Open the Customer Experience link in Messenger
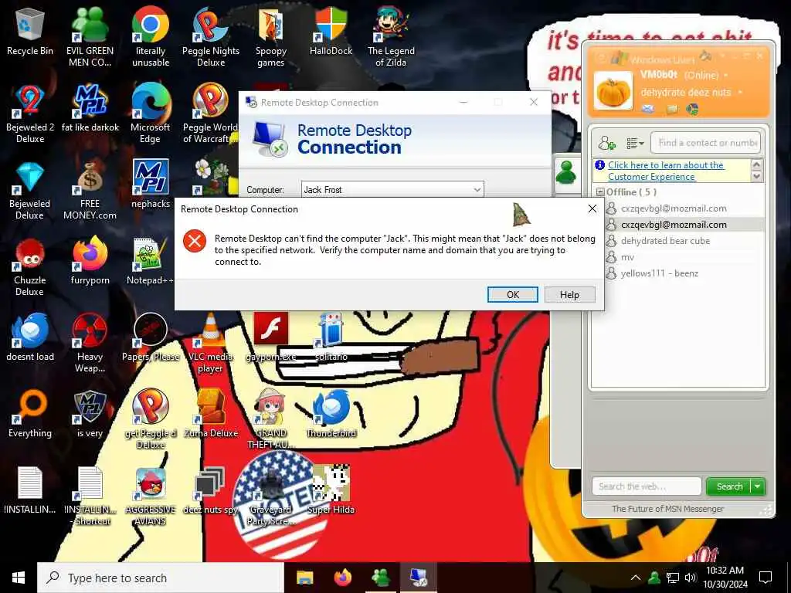This screenshot has width=791, height=593. 666,171
